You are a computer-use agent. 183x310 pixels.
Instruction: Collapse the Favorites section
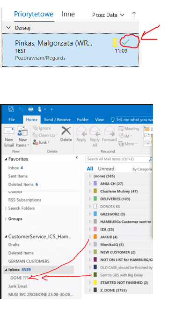click(x=6, y=159)
